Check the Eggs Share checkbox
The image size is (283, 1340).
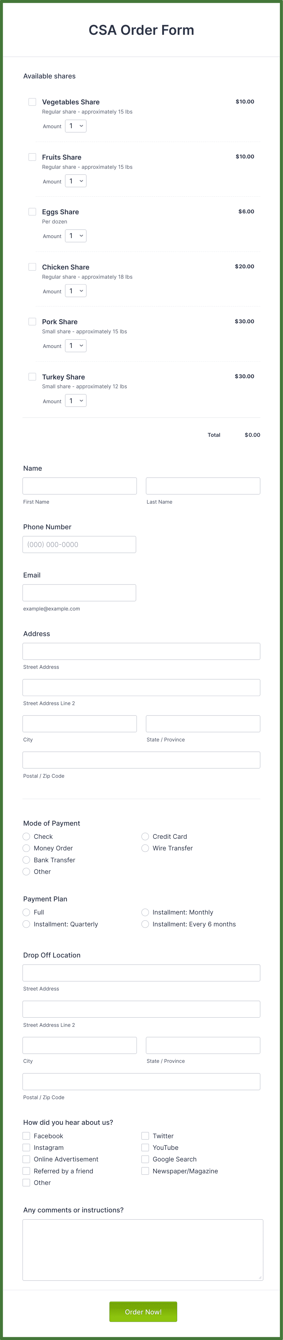click(32, 212)
